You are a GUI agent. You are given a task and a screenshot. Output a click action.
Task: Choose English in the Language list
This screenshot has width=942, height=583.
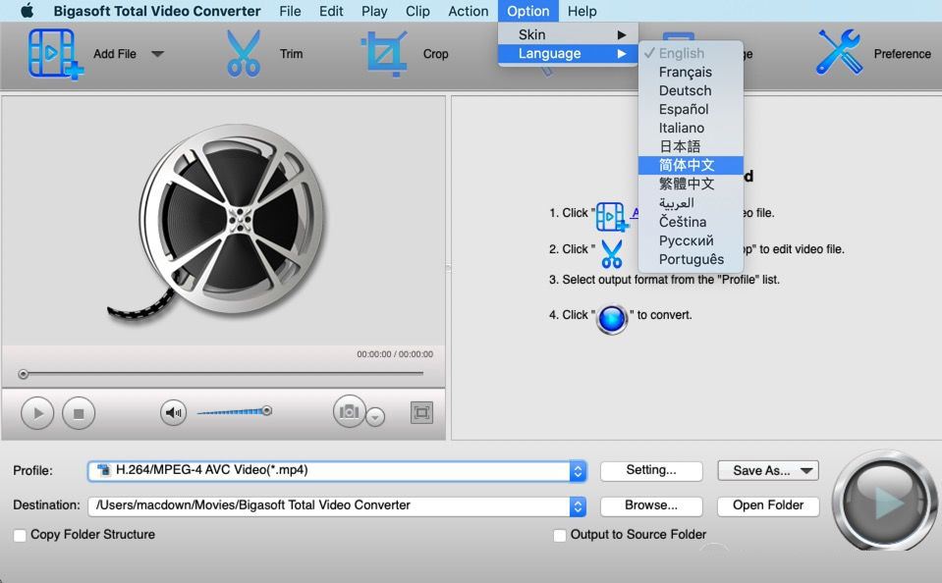[x=691, y=53]
